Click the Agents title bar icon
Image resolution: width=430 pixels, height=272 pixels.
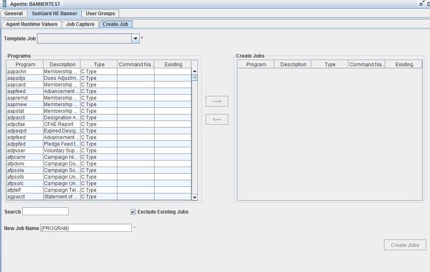point(4,4)
